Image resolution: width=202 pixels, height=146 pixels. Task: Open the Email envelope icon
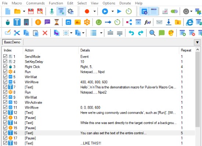click(159, 22)
